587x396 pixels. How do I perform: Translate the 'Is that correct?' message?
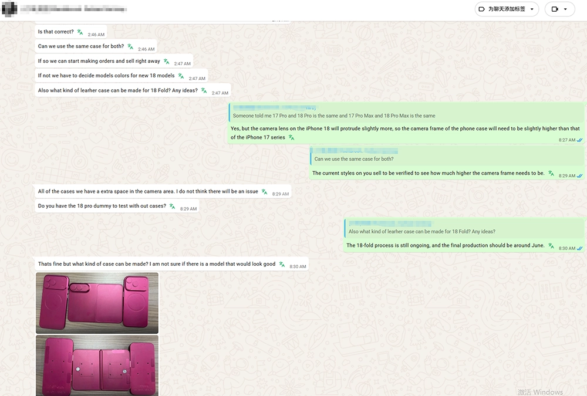click(80, 32)
